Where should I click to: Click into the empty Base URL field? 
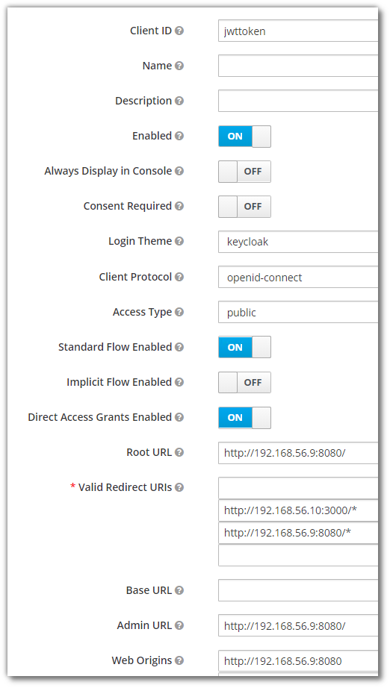[x=298, y=590]
